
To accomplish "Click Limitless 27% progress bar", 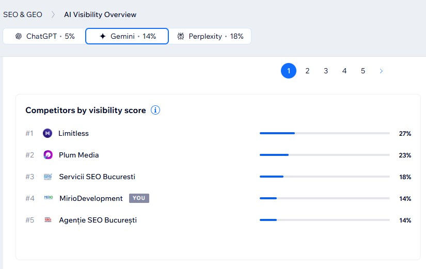I will pos(325,133).
